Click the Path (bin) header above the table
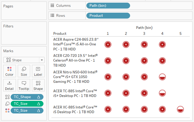Image resolution: width=194 pixels, height=122 pixels. pyautogui.click(x=144, y=28)
